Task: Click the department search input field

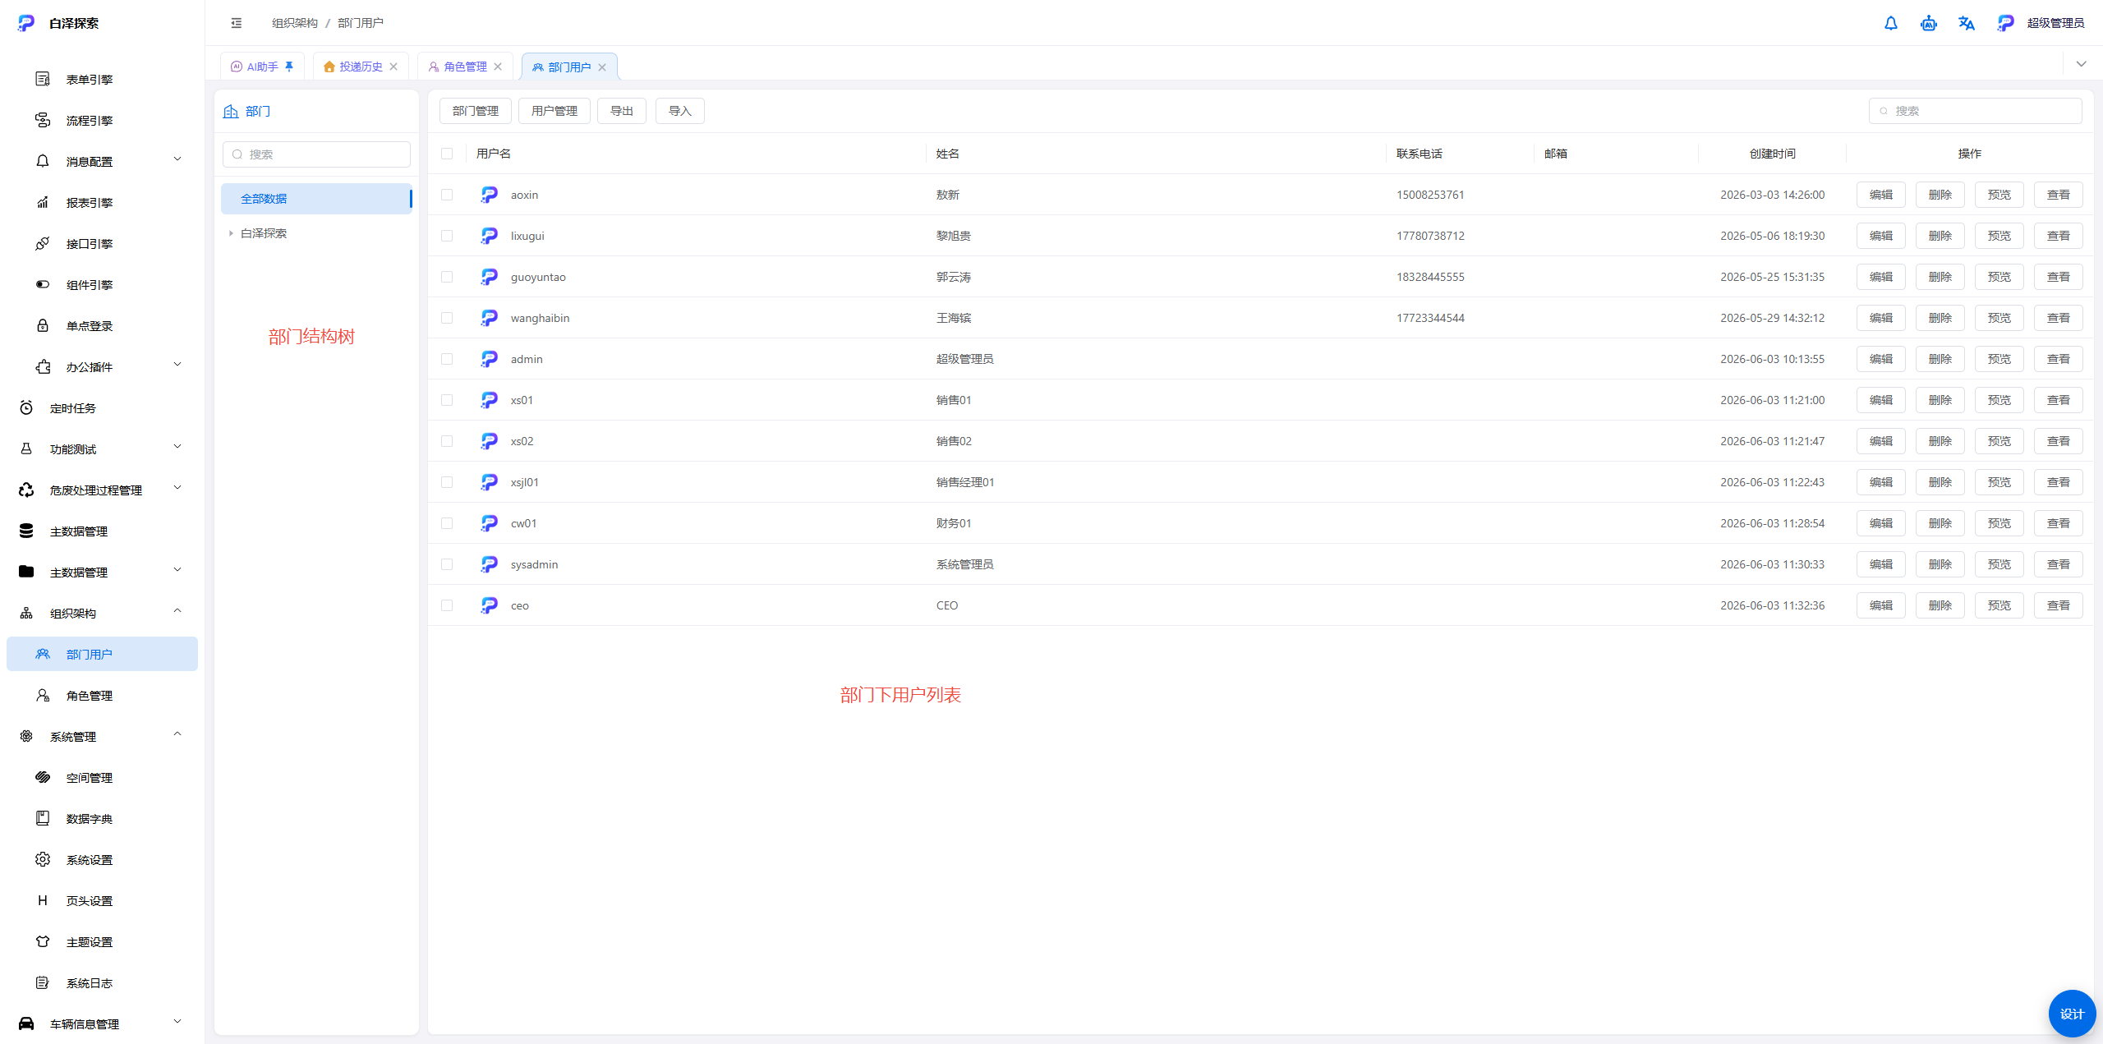Action: (316, 154)
